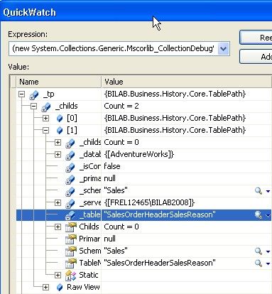Expand the _serve FREL12465 field
The height and width of the screenshot is (294, 272).
coord(58,202)
